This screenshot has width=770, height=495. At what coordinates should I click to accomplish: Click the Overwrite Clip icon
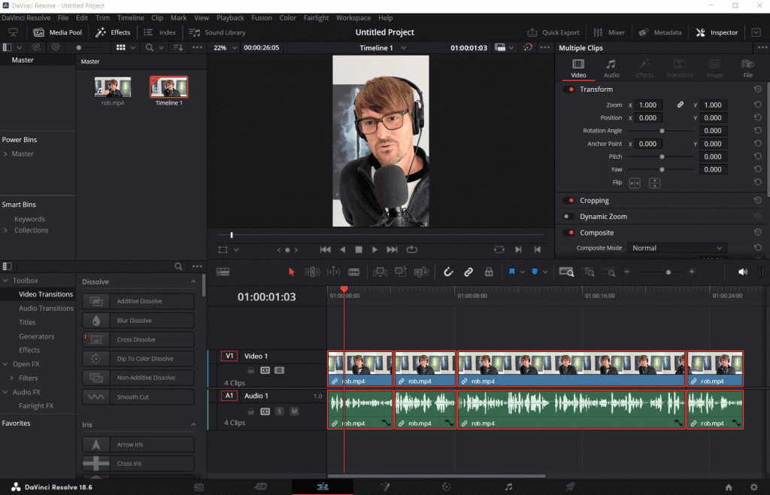click(x=401, y=272)
